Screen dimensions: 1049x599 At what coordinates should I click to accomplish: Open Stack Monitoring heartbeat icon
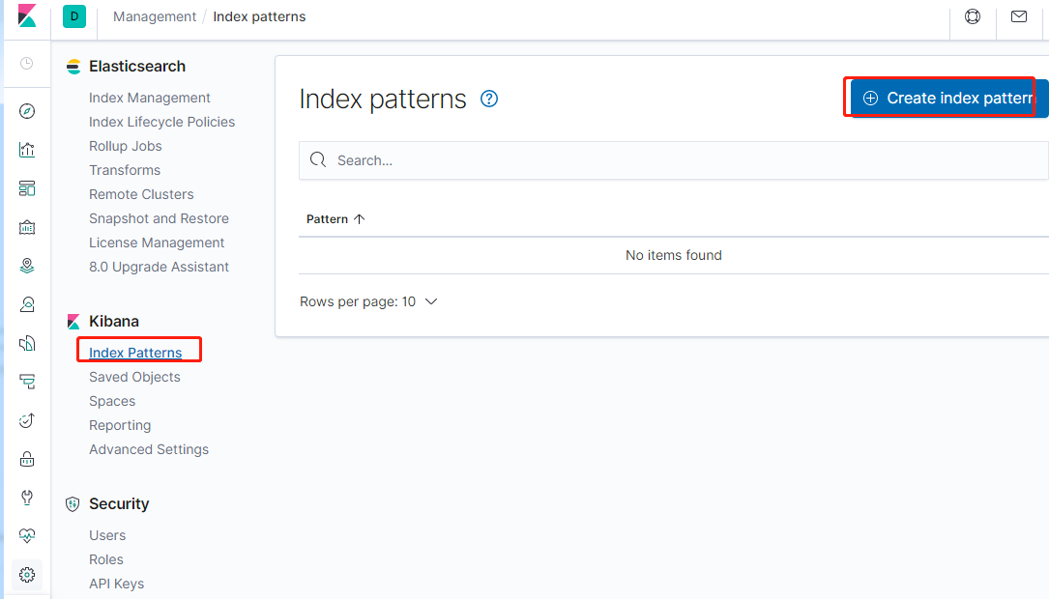[x=27, y=536]
